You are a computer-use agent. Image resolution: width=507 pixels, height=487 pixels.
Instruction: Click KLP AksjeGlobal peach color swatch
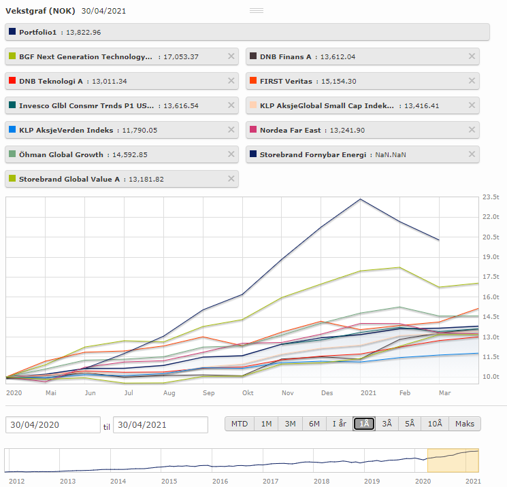point(253,105)
